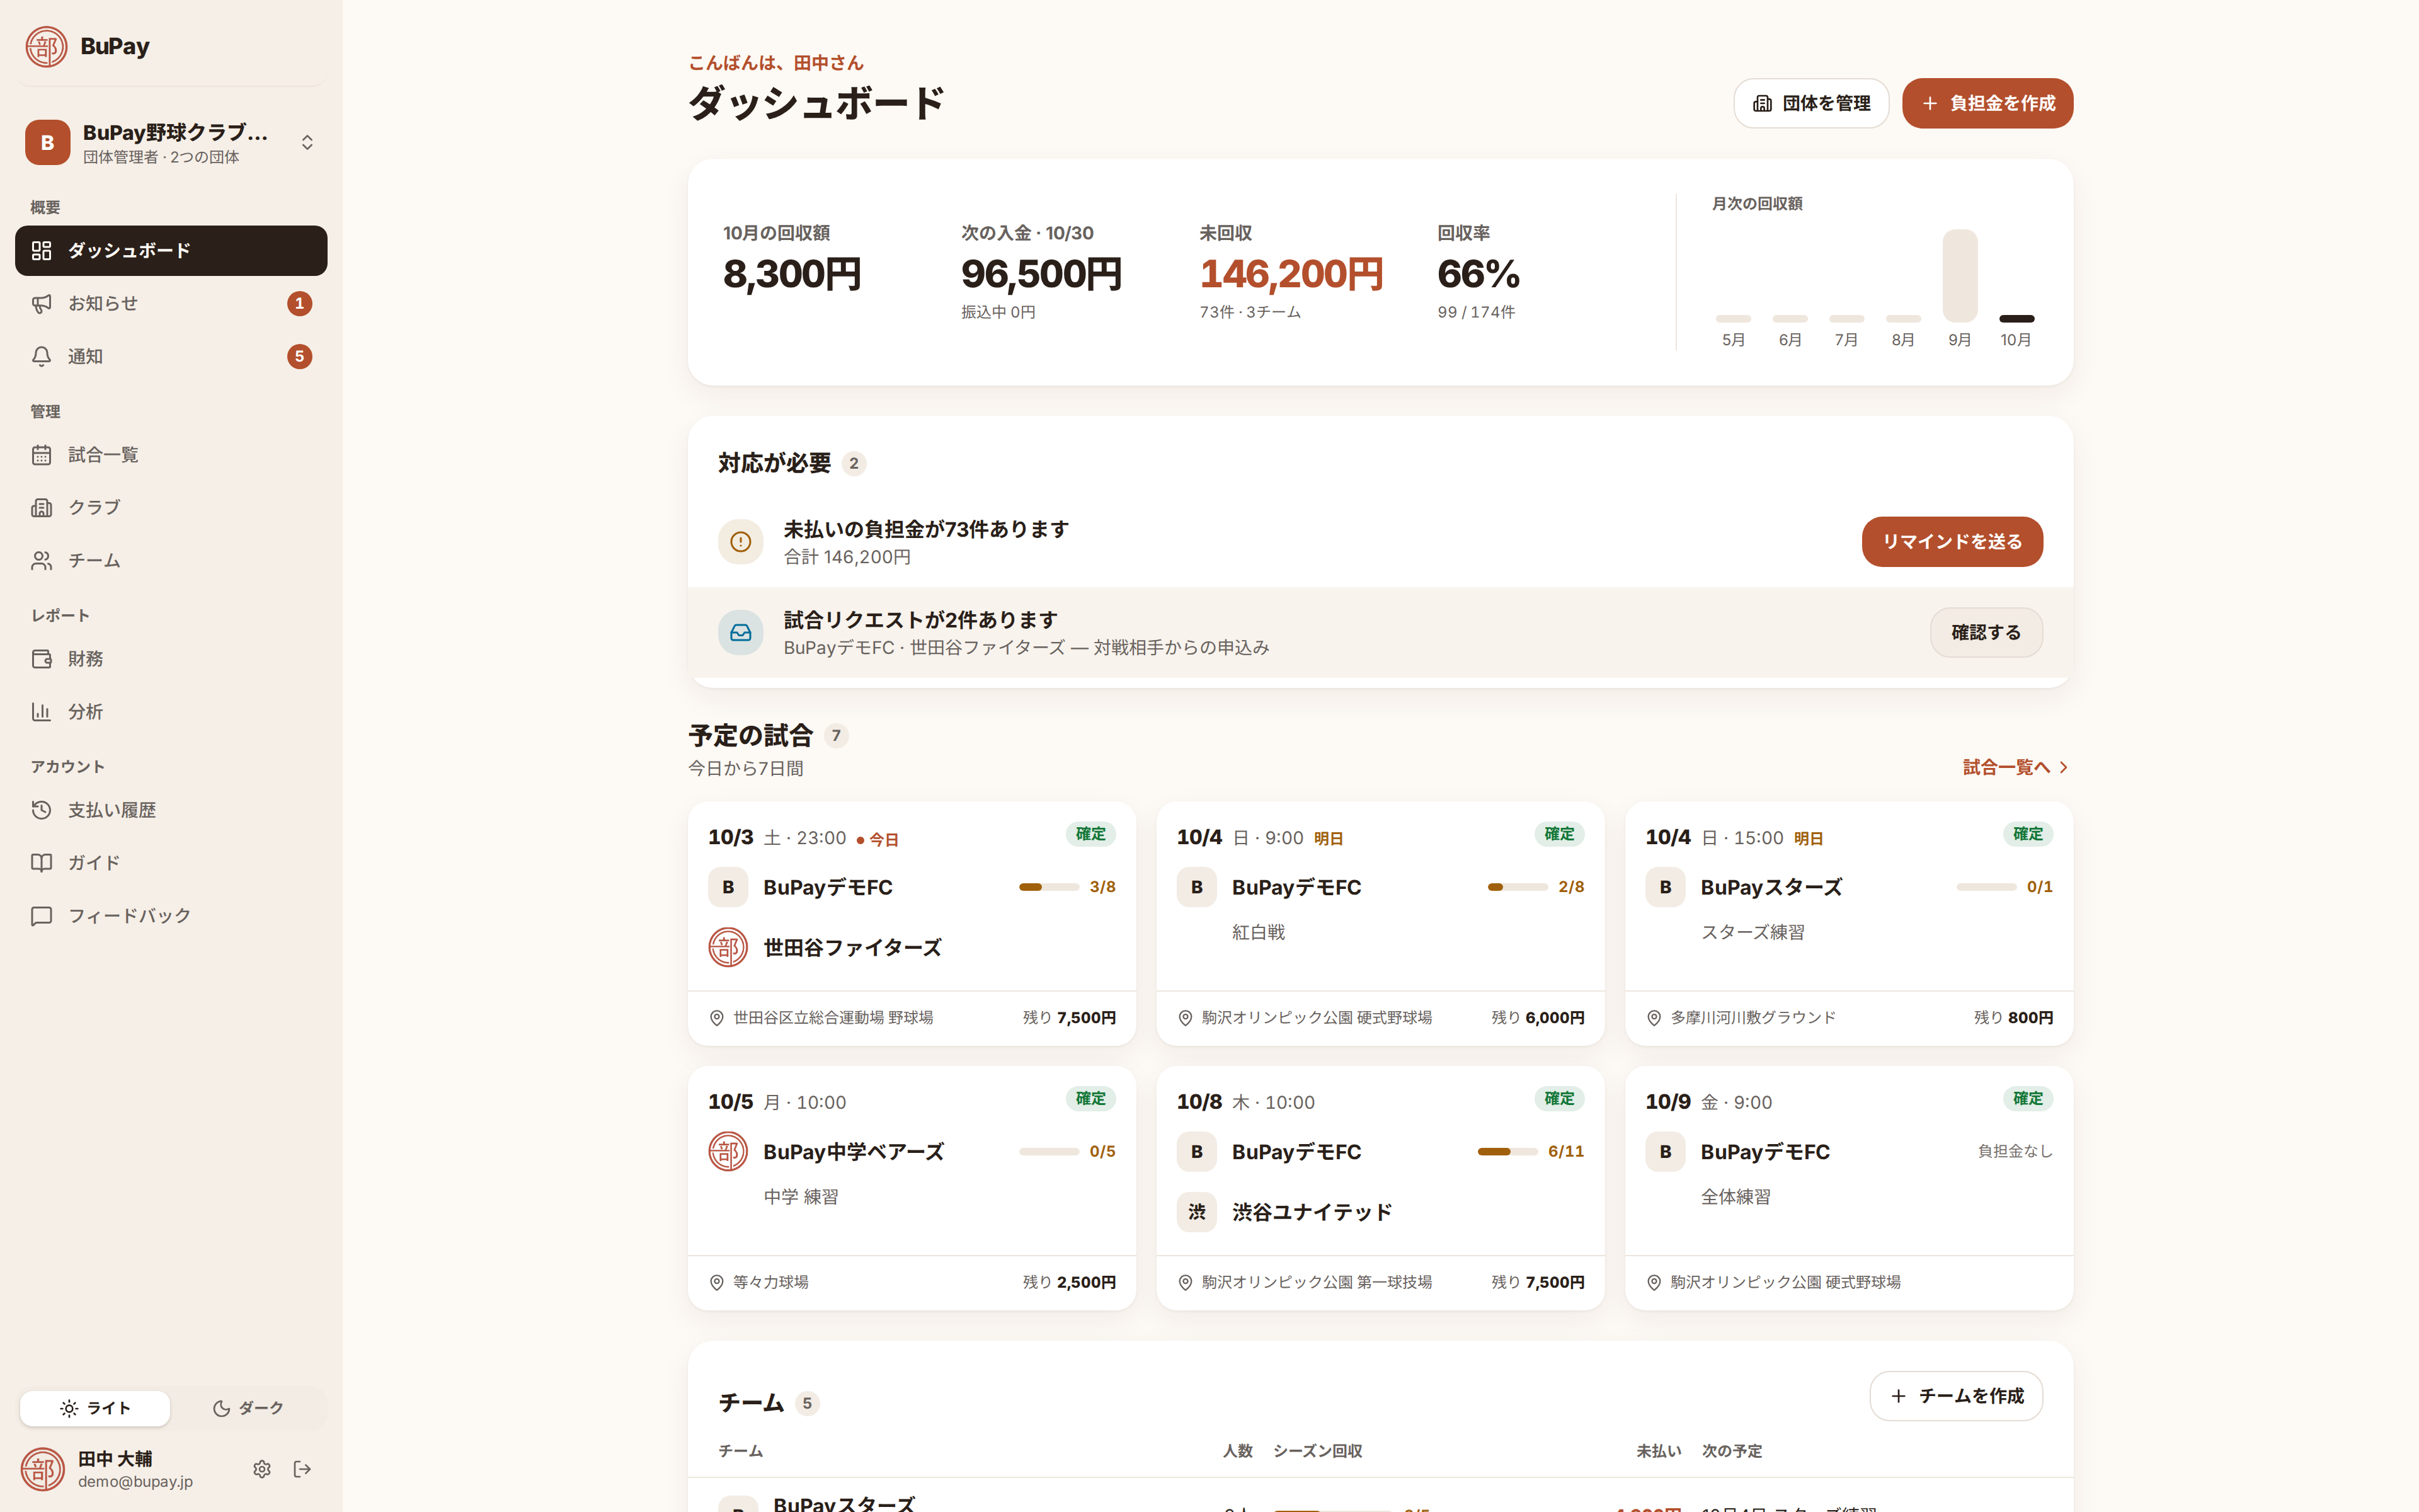Switch theme to ダーク mode
Screen dimensions: 2419x1512
tap(248, 1408)
